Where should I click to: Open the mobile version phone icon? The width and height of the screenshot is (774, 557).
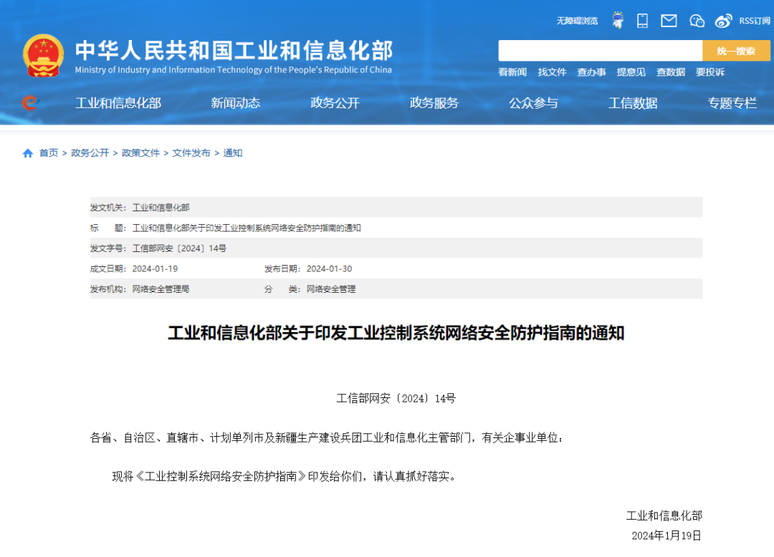[642, 21]
